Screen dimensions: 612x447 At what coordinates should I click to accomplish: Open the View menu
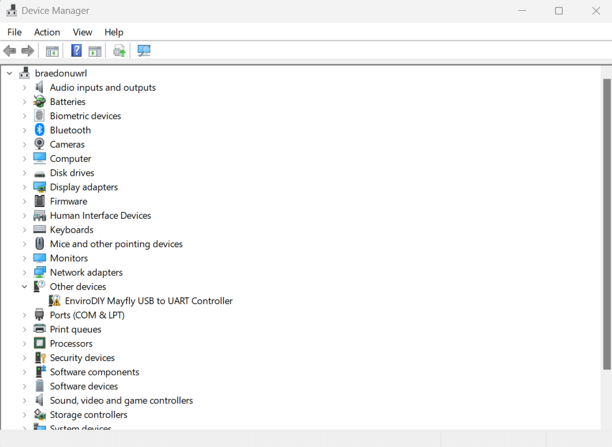point(82,32)
